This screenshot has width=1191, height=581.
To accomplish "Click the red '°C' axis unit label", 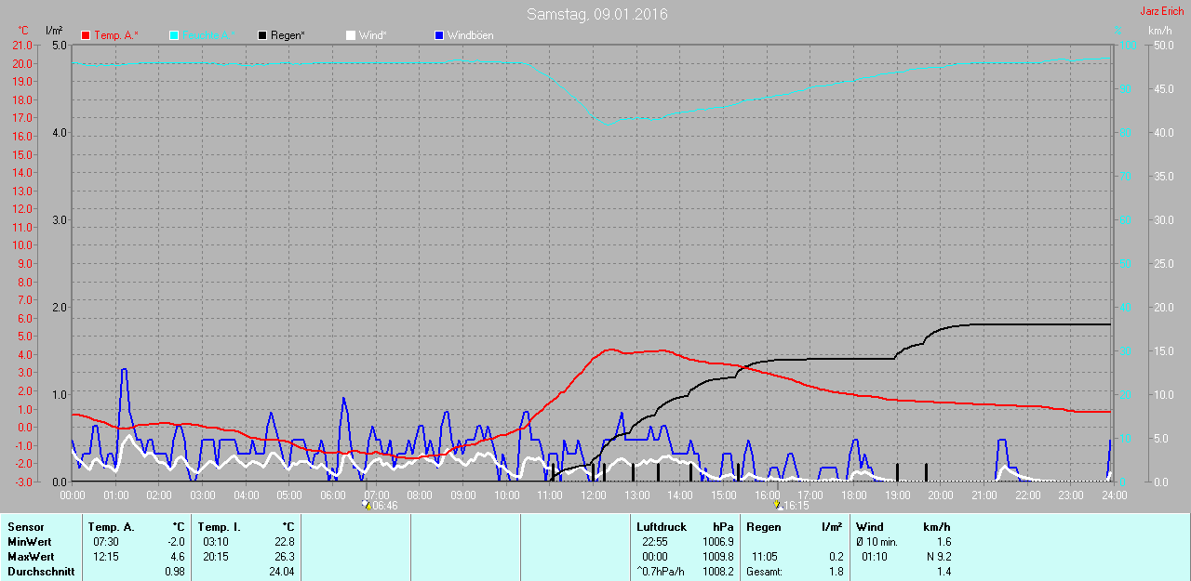I will click(x=23, y=31).
